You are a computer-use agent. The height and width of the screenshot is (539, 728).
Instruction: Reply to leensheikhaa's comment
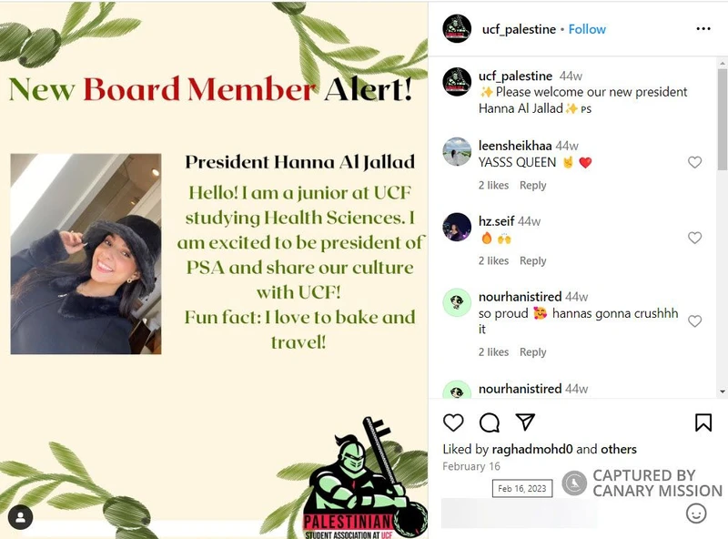(x=532, y=186)
